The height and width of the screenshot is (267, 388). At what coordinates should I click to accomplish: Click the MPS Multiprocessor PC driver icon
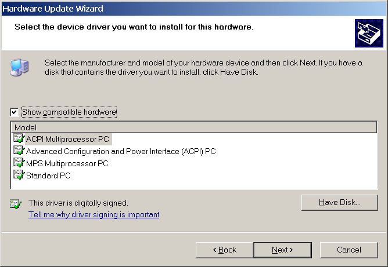tap(19, 163)
